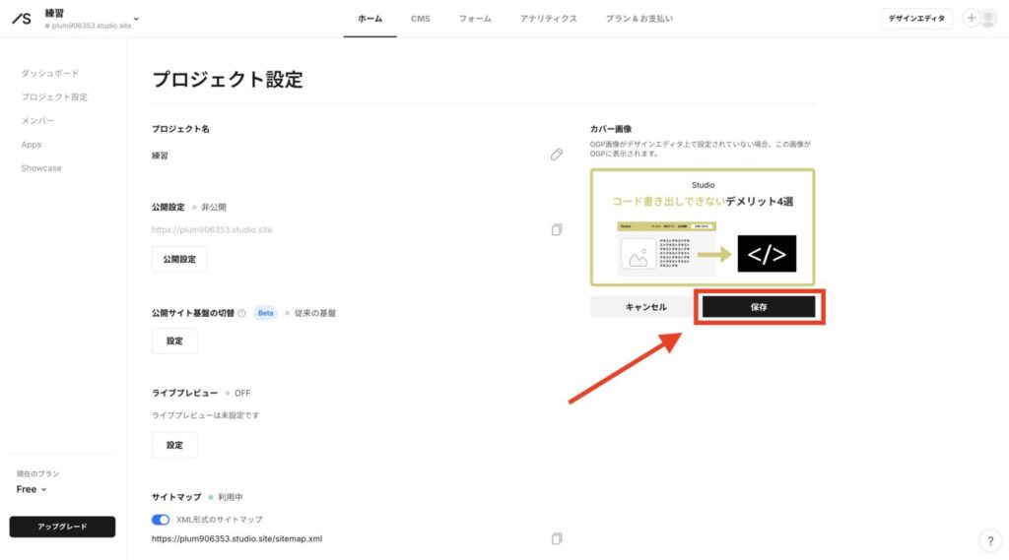1009x560 pixels.
Task: Click the アップグレード button
Action: point(62,527)
